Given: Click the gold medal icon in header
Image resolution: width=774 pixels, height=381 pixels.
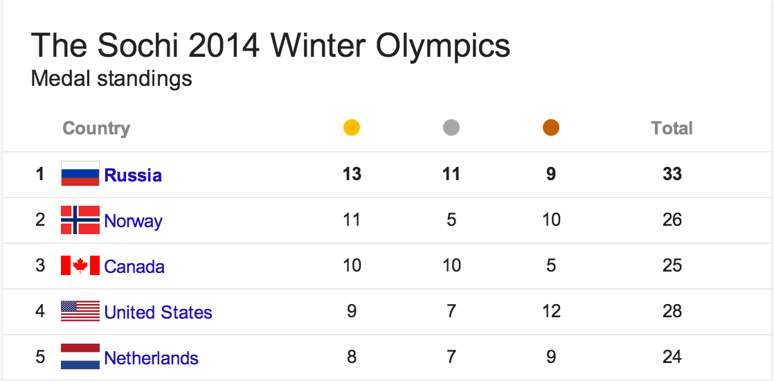Looking at the screenshot, I should click(x=352, y=127).
